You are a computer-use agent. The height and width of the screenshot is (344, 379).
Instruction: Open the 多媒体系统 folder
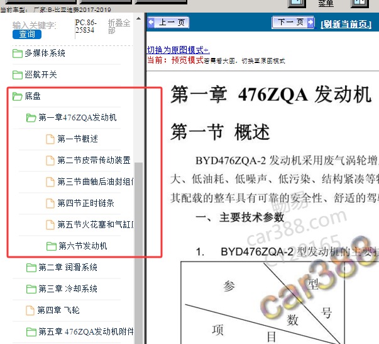tap(45, 53)
